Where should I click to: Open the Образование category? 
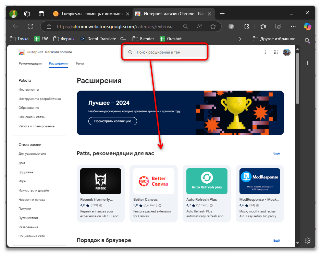(29, 108)
